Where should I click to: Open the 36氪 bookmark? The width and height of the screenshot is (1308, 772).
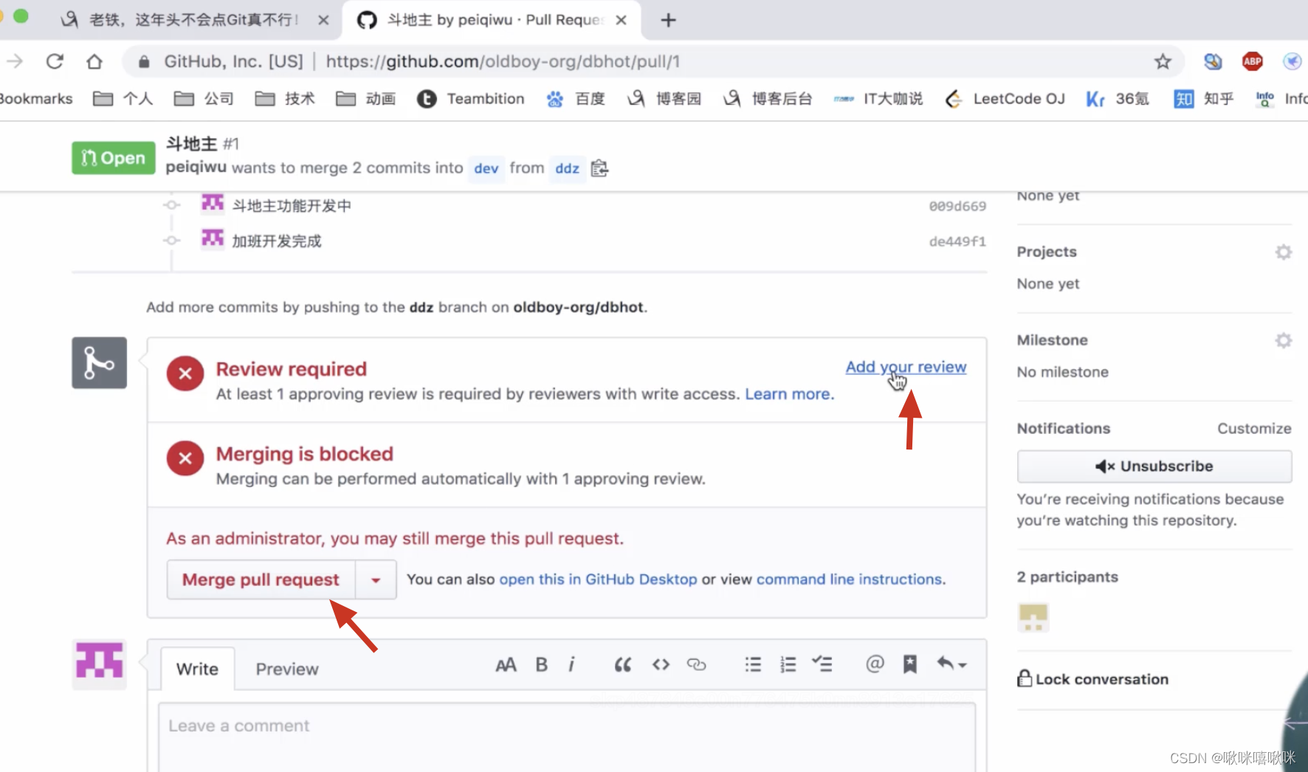click(x=1118, y=99)
